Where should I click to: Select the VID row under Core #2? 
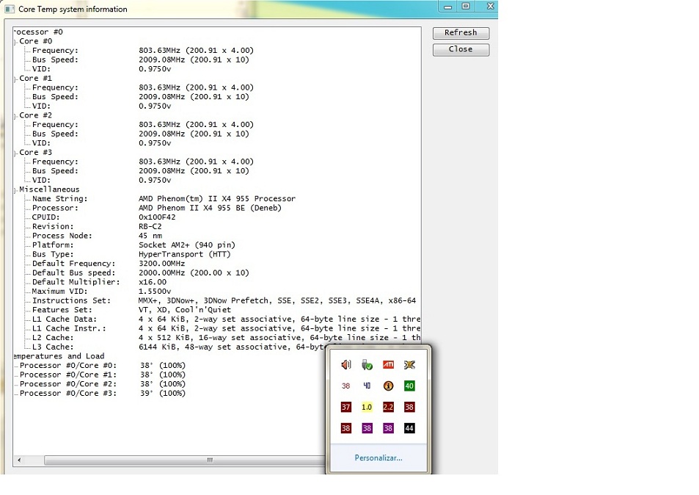102,143
